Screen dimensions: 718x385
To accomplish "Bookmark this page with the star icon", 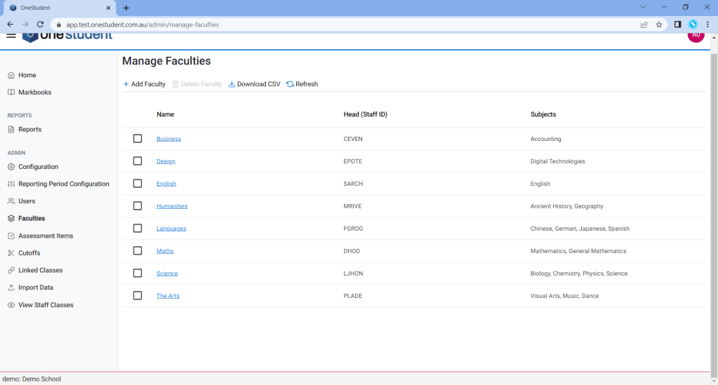I will pos(659,25).
